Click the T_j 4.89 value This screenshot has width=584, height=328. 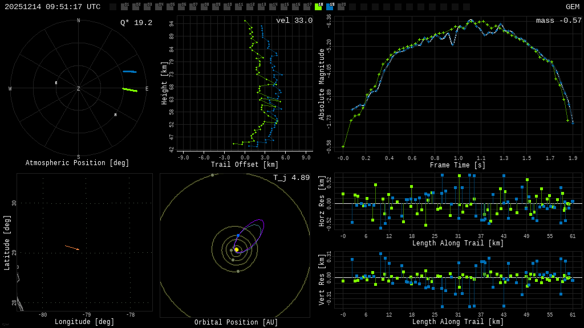click(x=291, y=178)
